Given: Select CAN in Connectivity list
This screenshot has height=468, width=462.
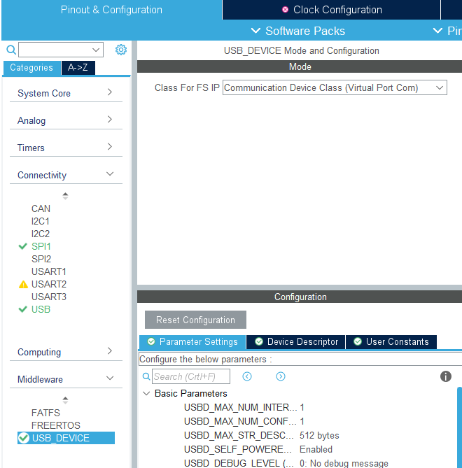Looking at the screenshot, I should 41,208.
